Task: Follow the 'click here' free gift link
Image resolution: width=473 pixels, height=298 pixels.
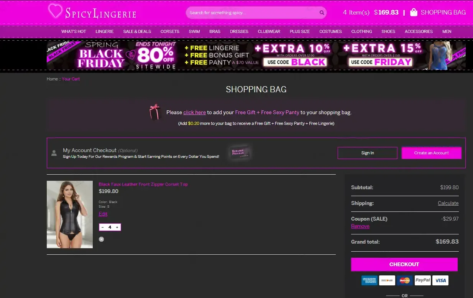Action: click(x=195, y=112)
